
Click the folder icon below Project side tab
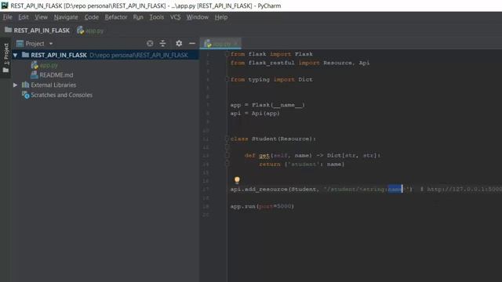(5, 70)
